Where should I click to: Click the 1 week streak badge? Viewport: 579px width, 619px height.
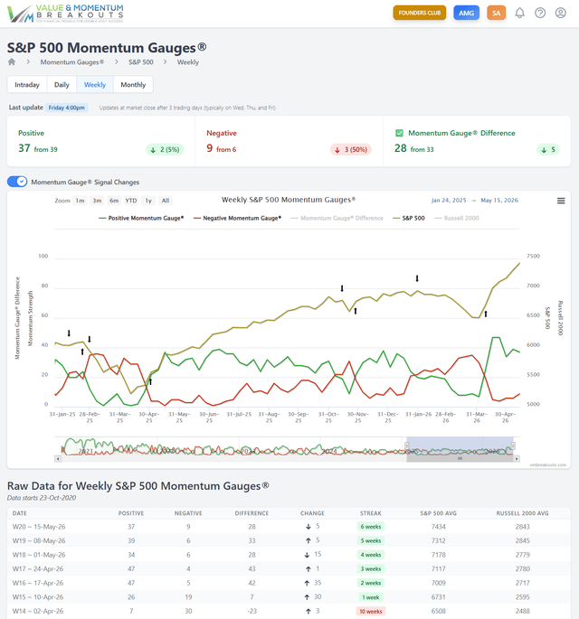(371, 597)
